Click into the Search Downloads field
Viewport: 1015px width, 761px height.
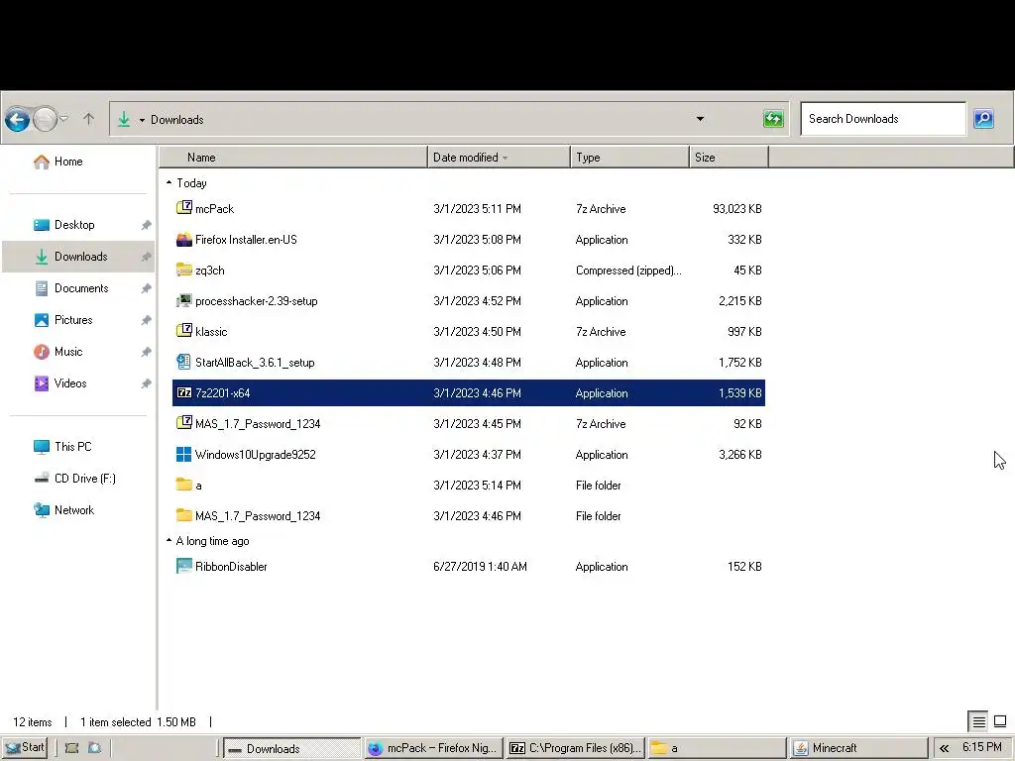(883, 119)
